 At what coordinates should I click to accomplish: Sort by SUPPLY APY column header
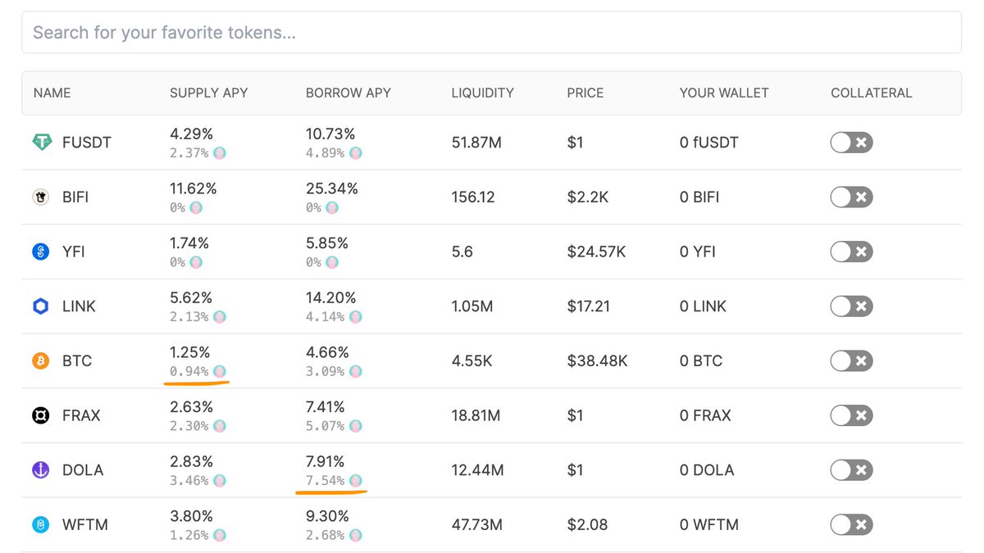208,93
